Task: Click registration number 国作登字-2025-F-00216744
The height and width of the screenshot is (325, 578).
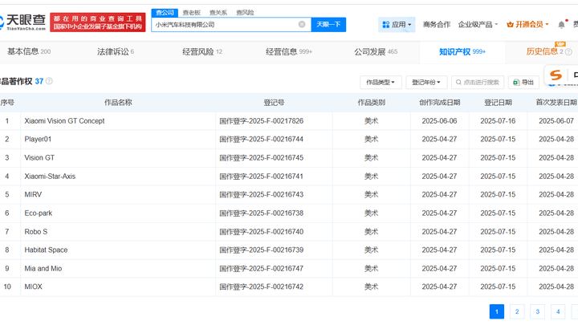Action: pyautogui.click(x=262, y=140)
